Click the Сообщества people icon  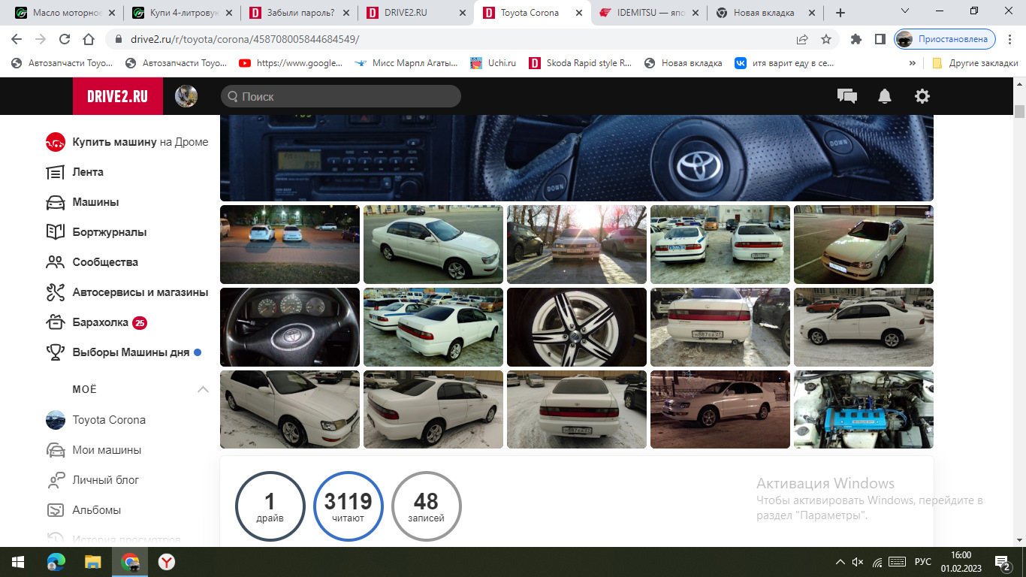click(55, 262)
